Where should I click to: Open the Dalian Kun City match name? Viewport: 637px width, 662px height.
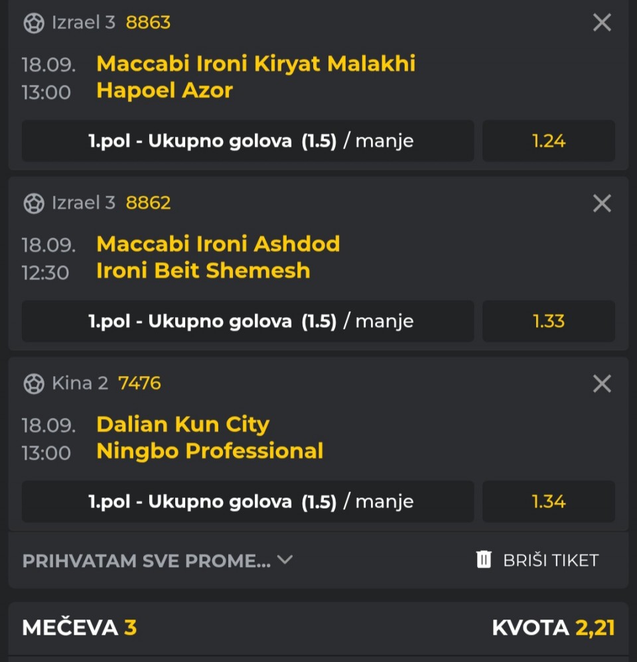[x=183, y=425]
